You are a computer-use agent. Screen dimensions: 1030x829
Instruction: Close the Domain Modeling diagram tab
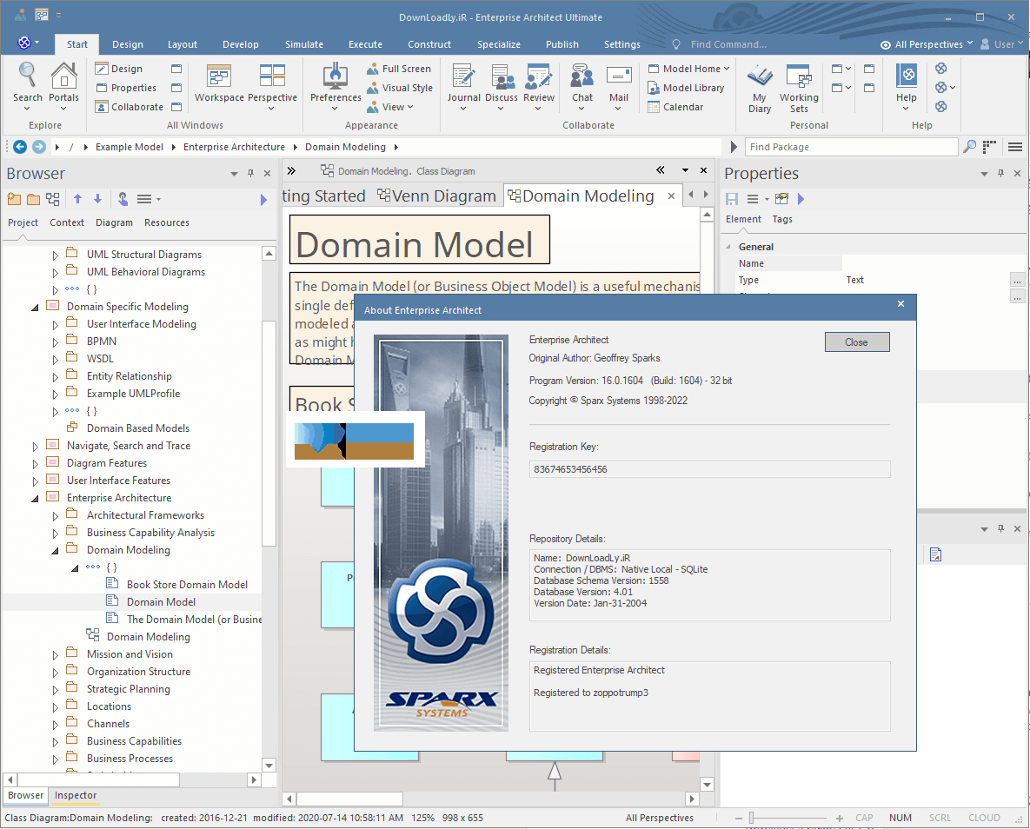[671, 196]
